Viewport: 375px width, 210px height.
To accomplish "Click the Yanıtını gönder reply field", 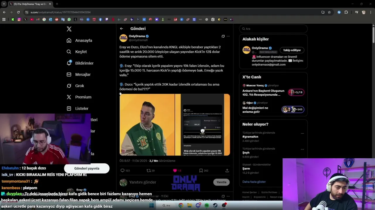I will (143, 182).
